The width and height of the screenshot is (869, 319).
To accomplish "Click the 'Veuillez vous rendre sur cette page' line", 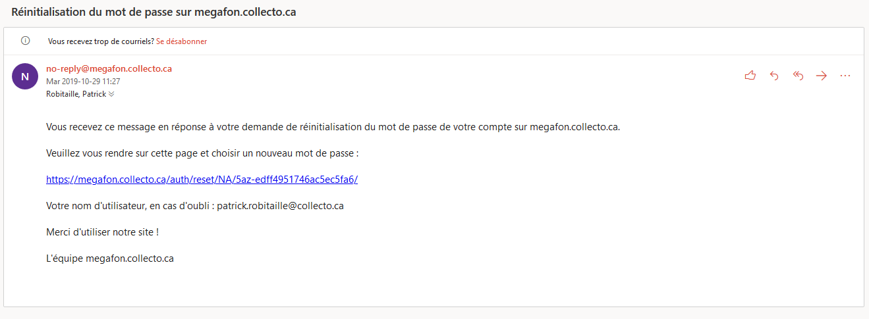I will [202, 153].
